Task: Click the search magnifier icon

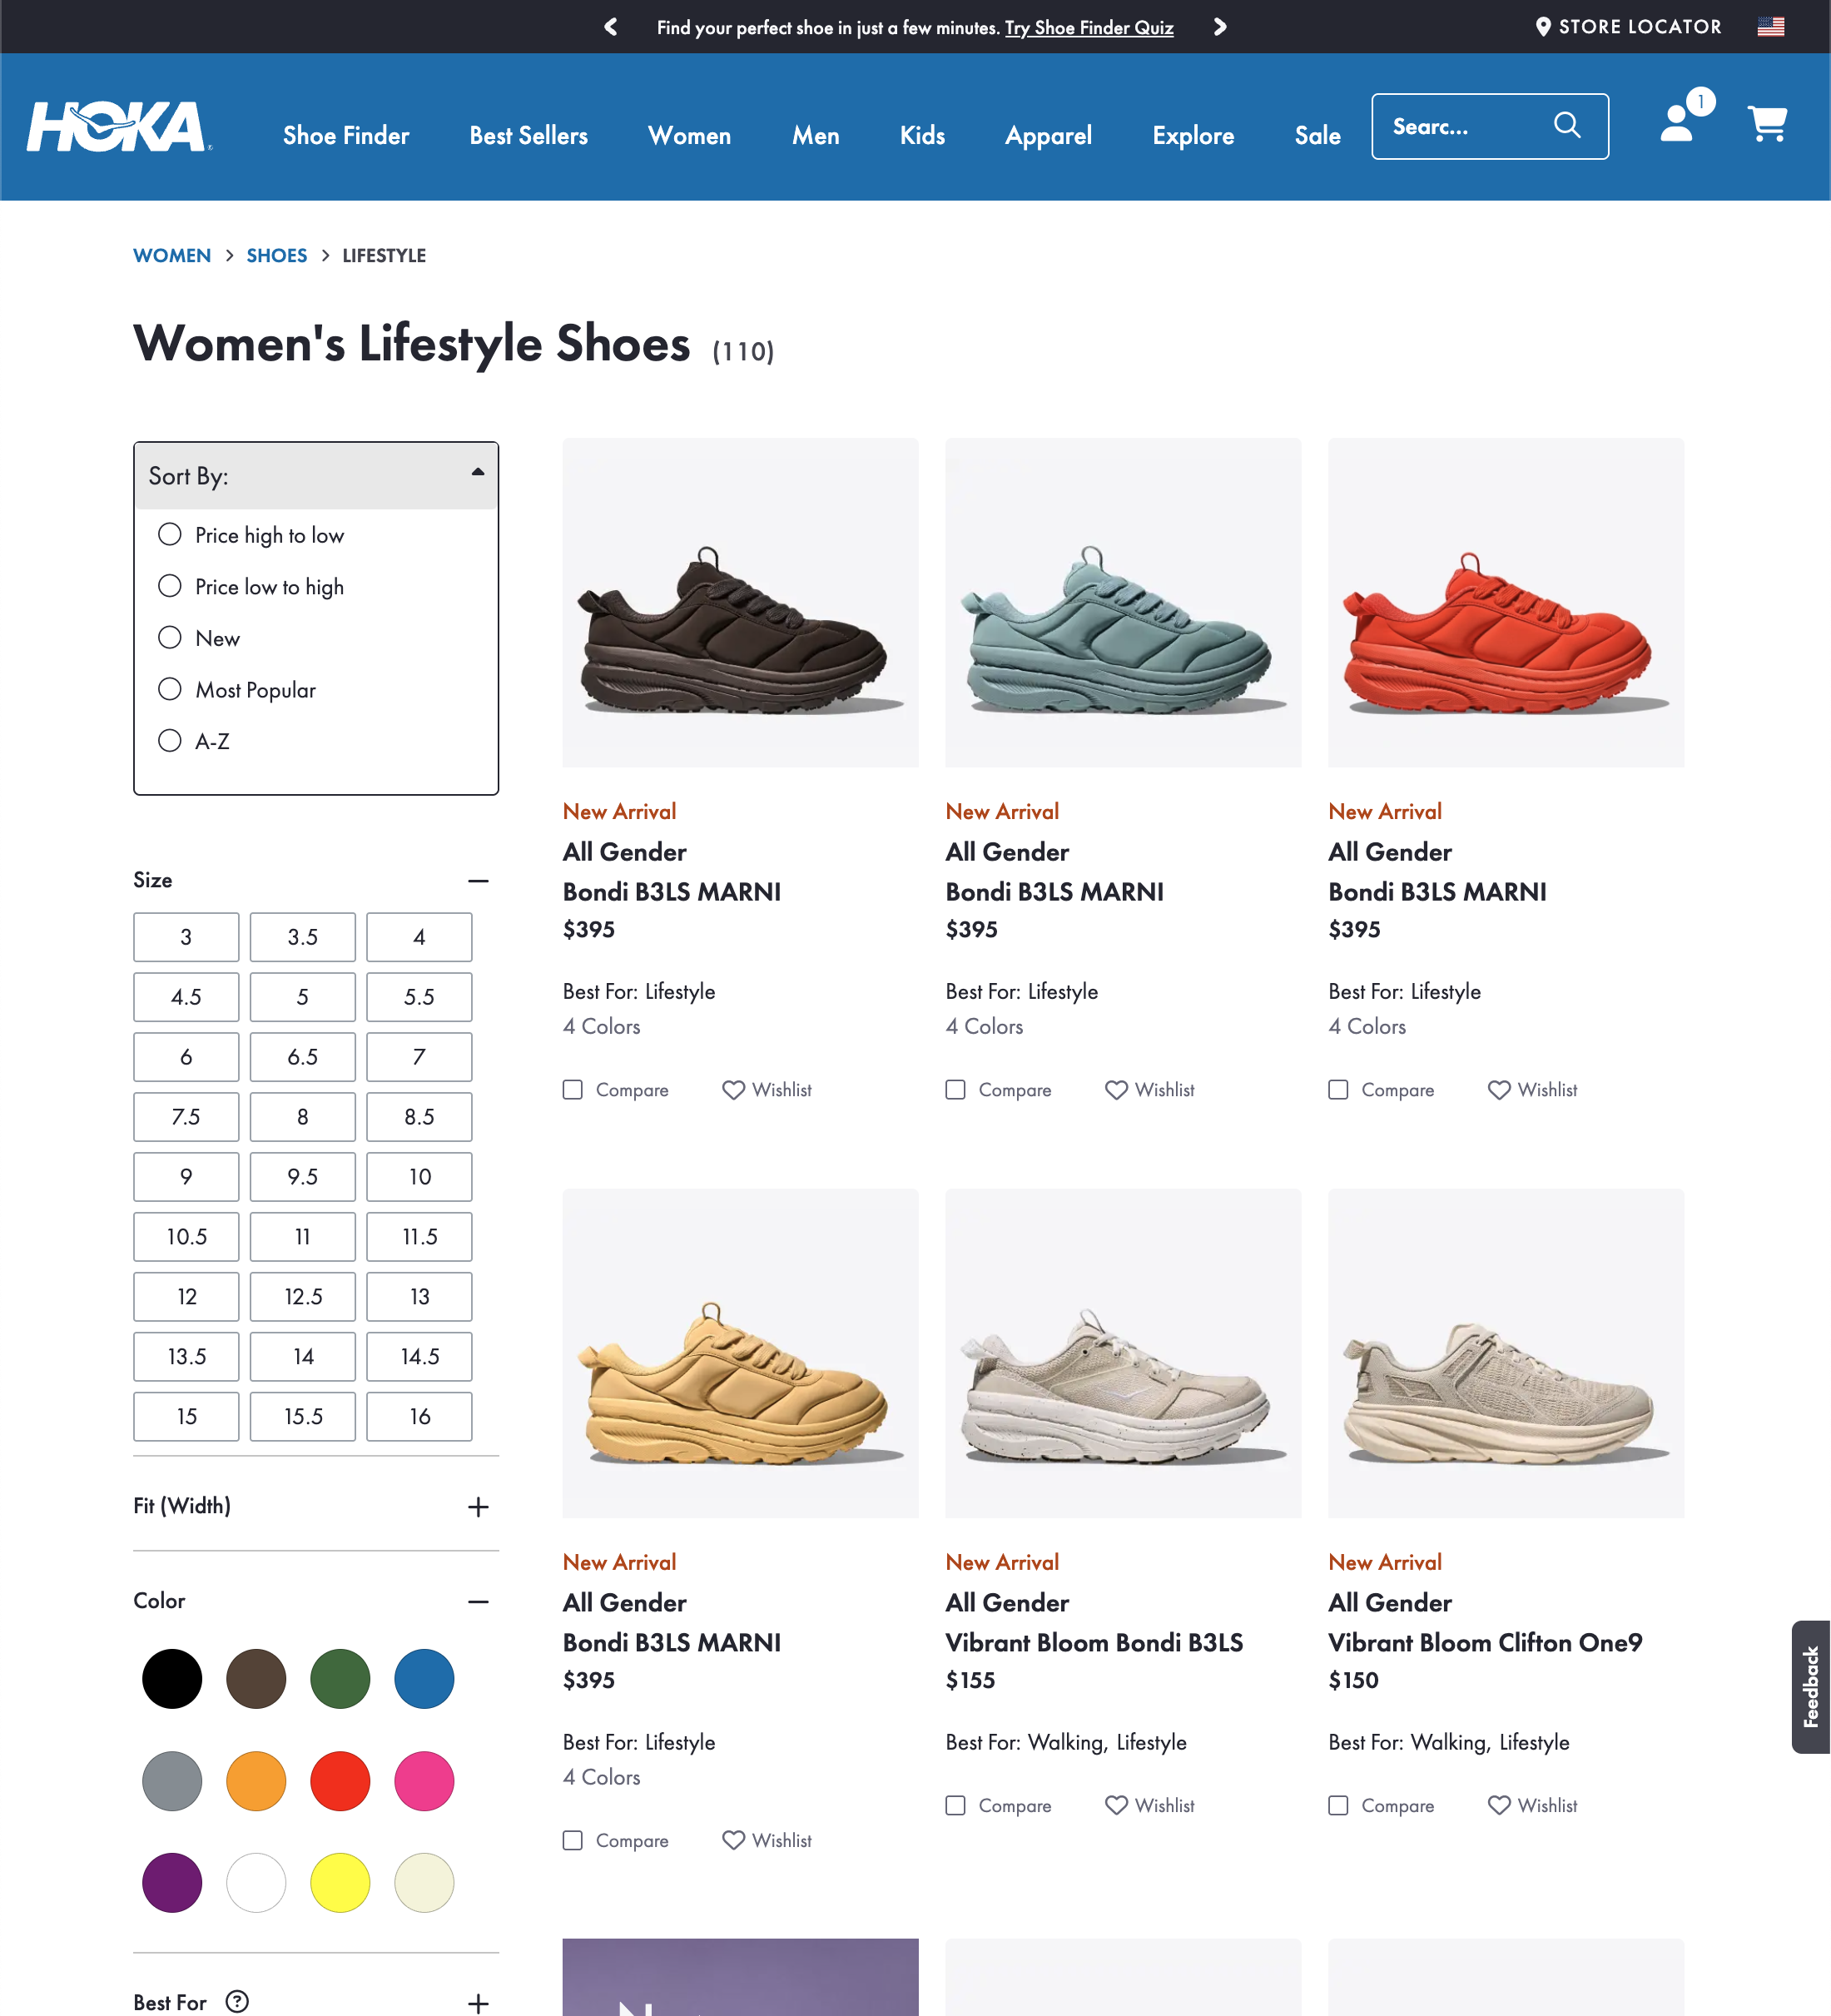Action: point(1566,125)
